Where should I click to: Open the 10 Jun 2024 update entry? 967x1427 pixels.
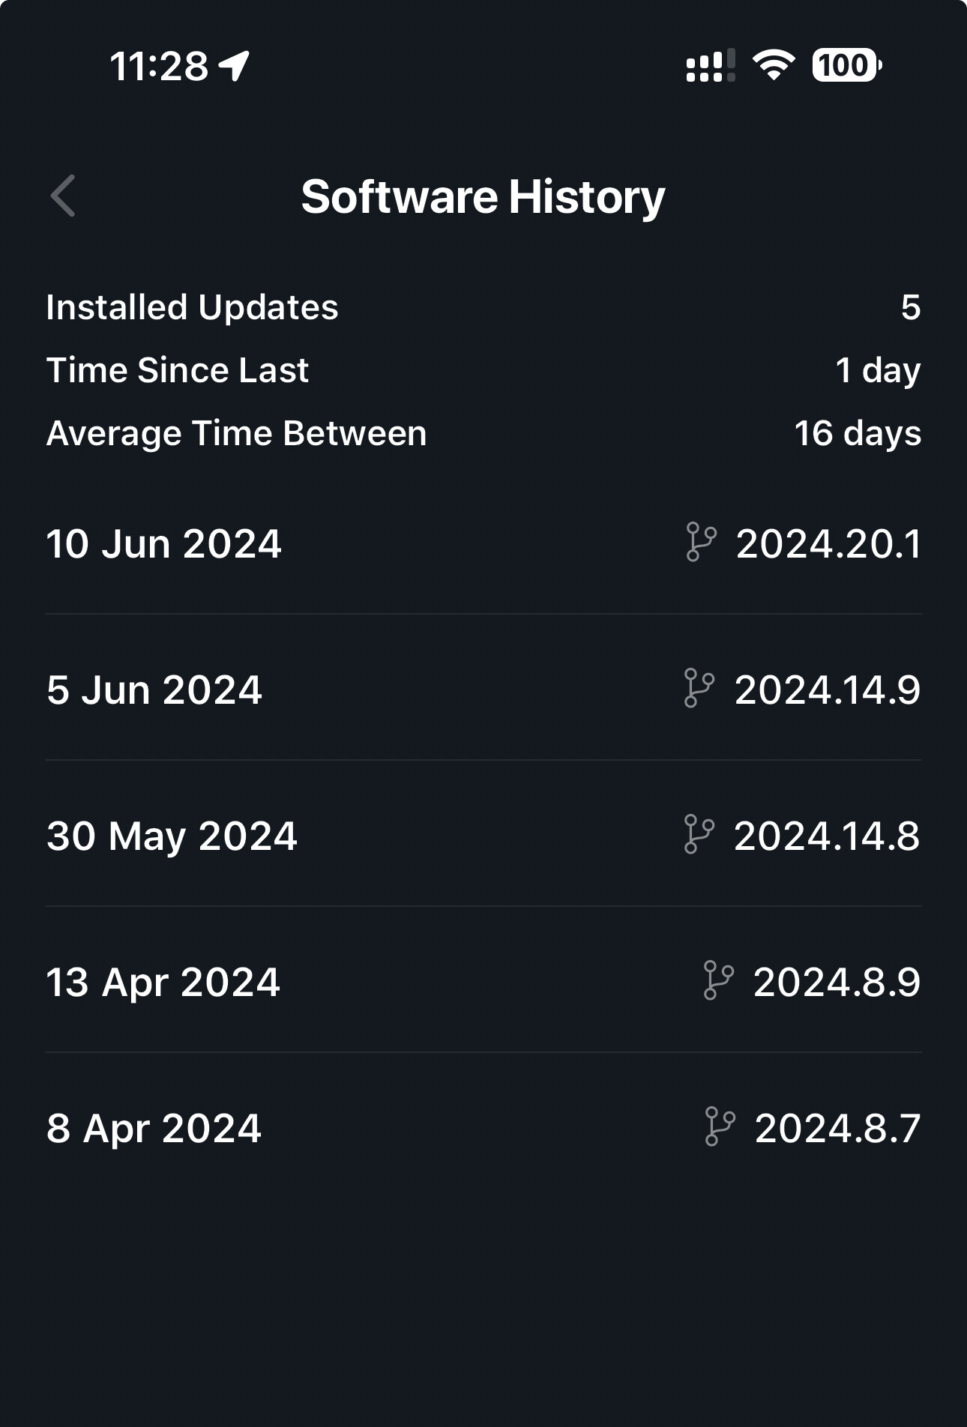163,543
